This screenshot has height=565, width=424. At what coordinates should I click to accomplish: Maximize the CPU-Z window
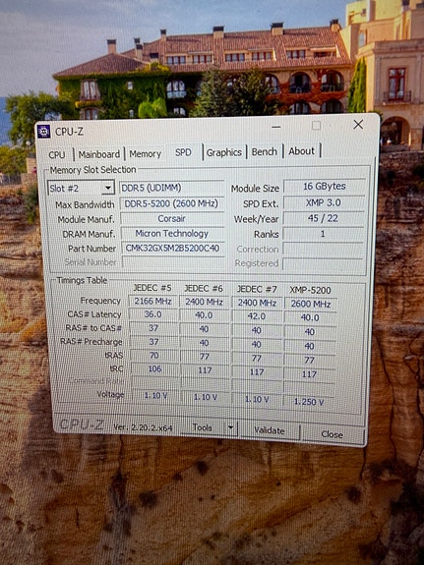click(x=316, y=126)
